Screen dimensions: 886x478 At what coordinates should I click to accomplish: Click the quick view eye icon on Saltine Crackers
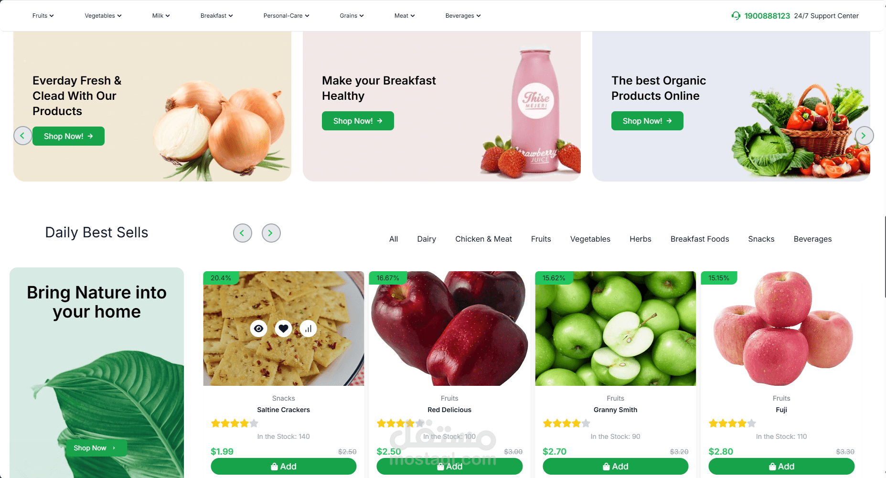click(258, 329)
